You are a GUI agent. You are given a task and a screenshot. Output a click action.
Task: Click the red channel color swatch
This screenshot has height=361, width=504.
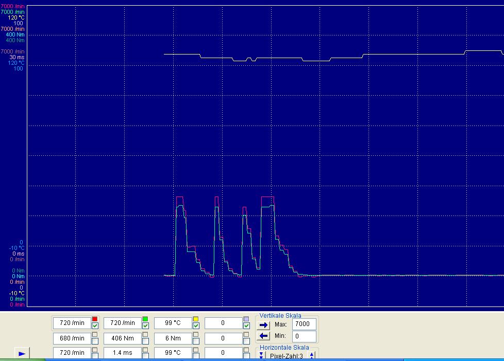coord(95,319)
